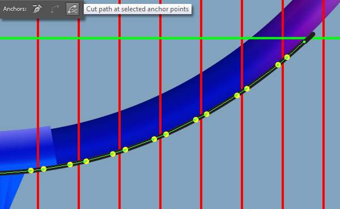Click the Cut path tooltip text
This screenshot has width=340, height=209.
pos(138,9)
